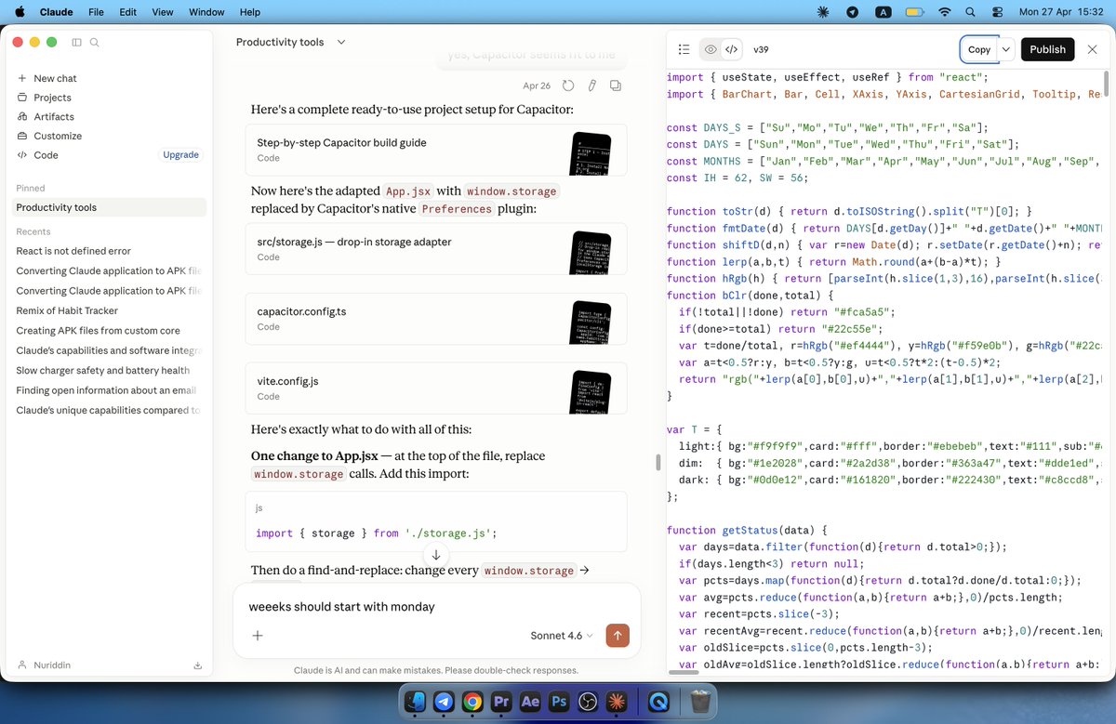Open the View menu

click(163, 12)
